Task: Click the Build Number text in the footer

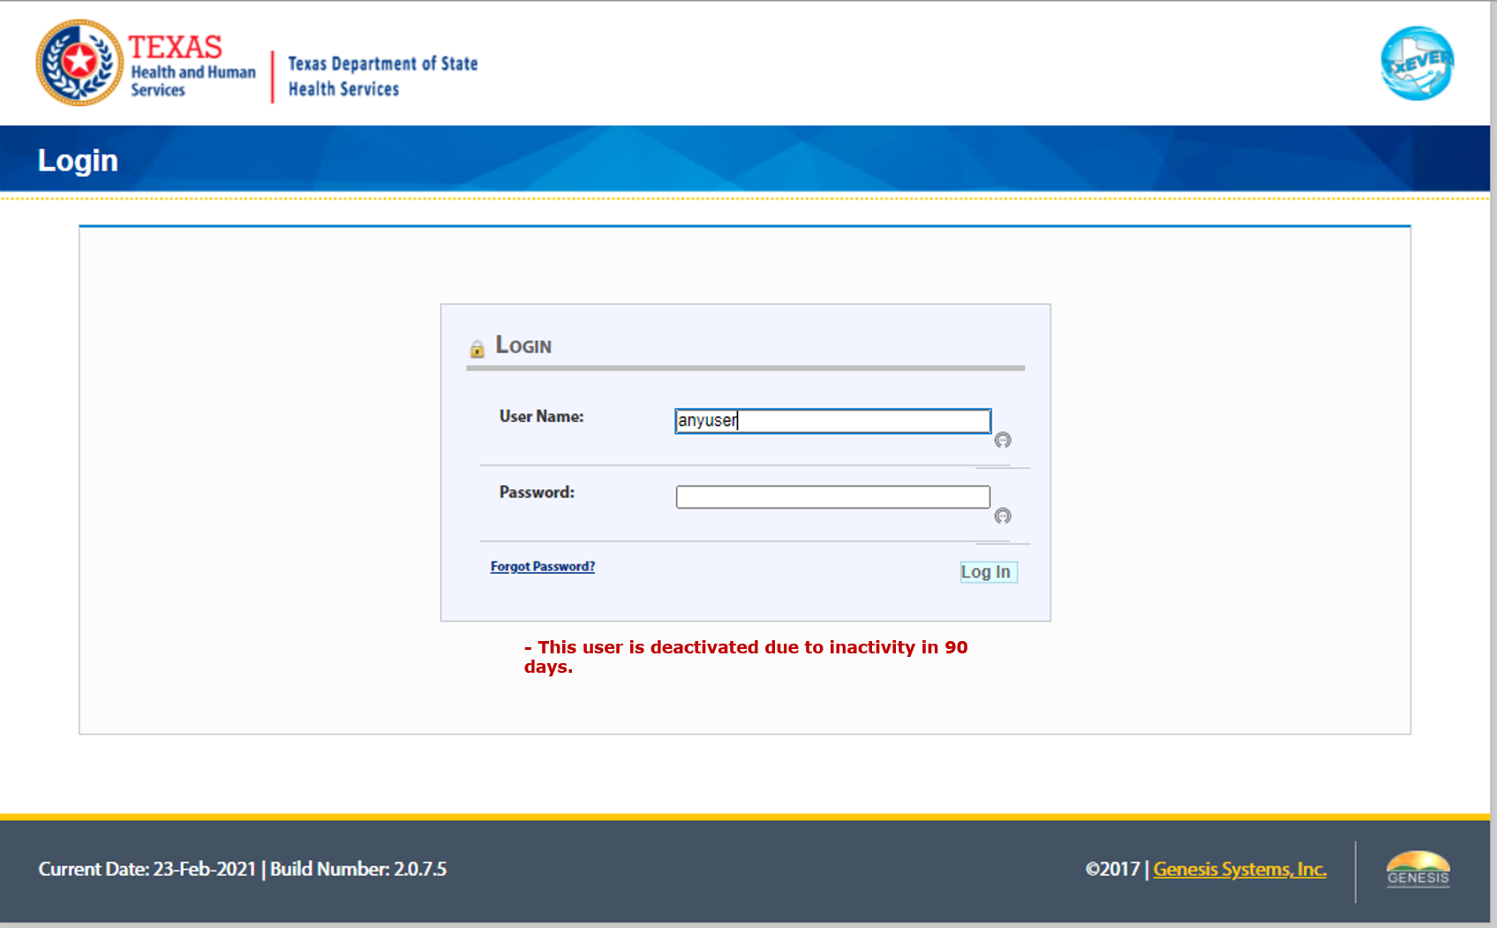Action: (x=358, y=870)
